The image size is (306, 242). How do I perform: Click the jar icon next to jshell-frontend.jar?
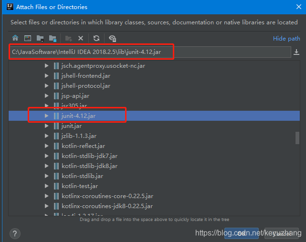[x=56, y=76]
